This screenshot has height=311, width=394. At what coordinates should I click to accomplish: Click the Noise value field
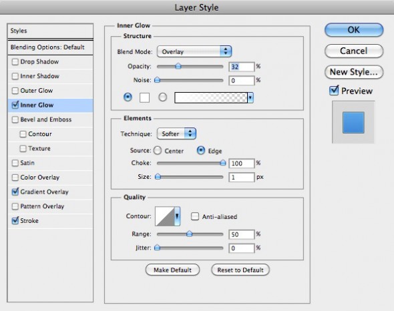tap(242, 81)
